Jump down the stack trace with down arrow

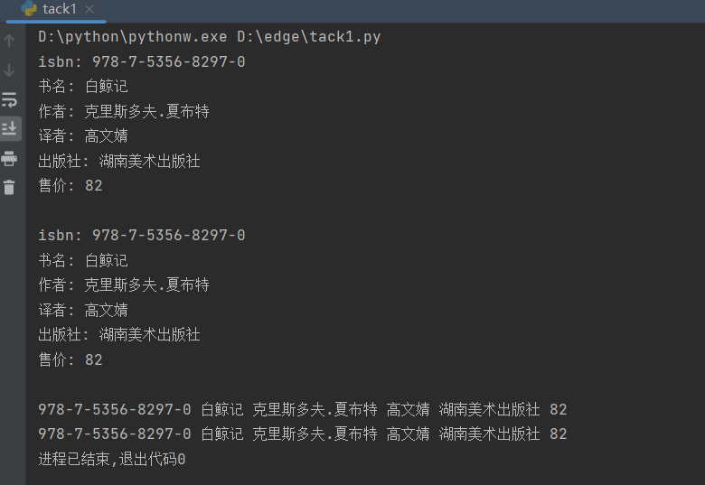(9, 70)
